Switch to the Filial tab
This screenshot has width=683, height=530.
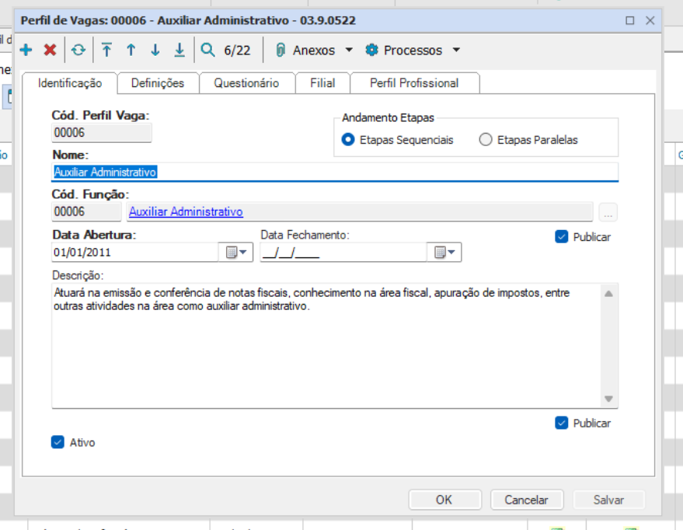click(x=322, y=83)
